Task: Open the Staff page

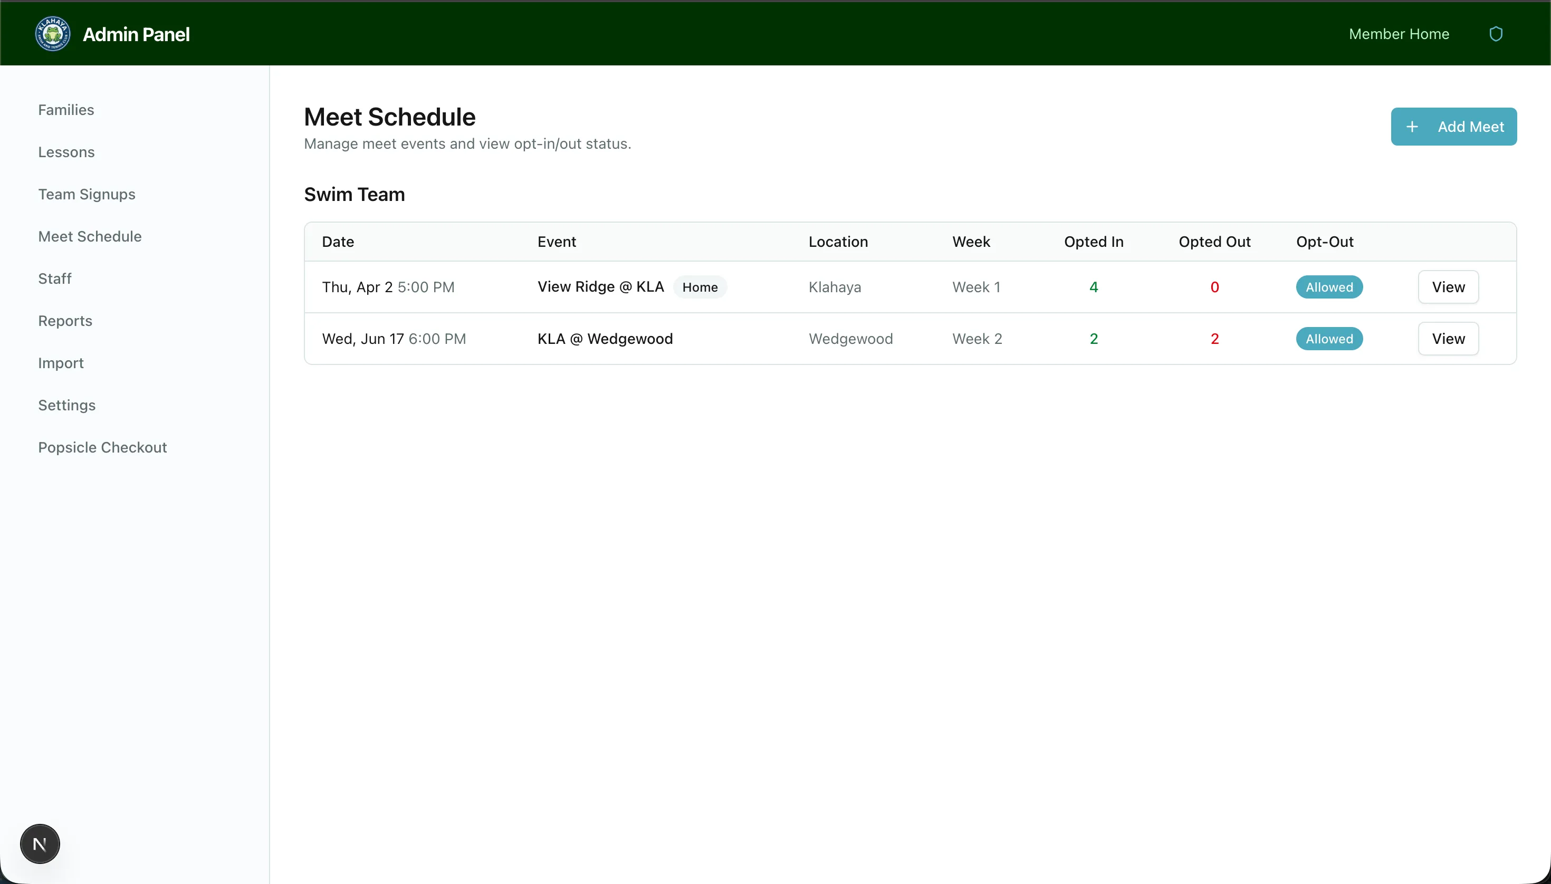Action: [55, 278]
